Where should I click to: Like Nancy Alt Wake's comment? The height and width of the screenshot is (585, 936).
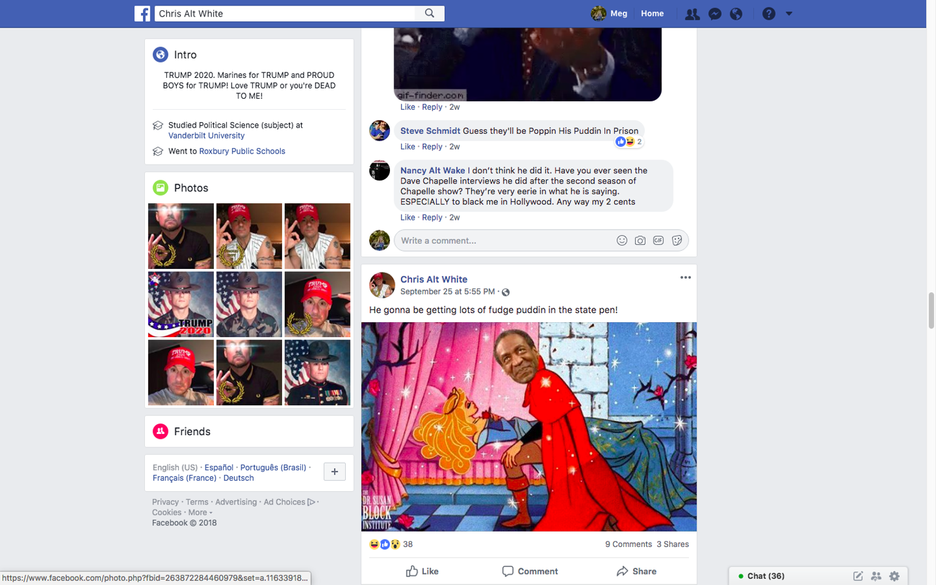click(x=408, y=217)
